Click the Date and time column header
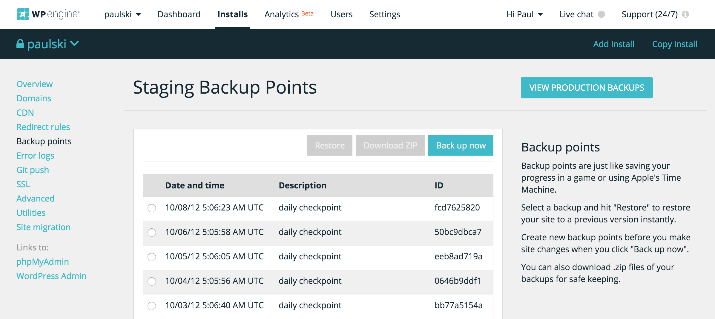The height and width of the screenshot is (319, 715). pyautogui.click(x=195, y=185)
